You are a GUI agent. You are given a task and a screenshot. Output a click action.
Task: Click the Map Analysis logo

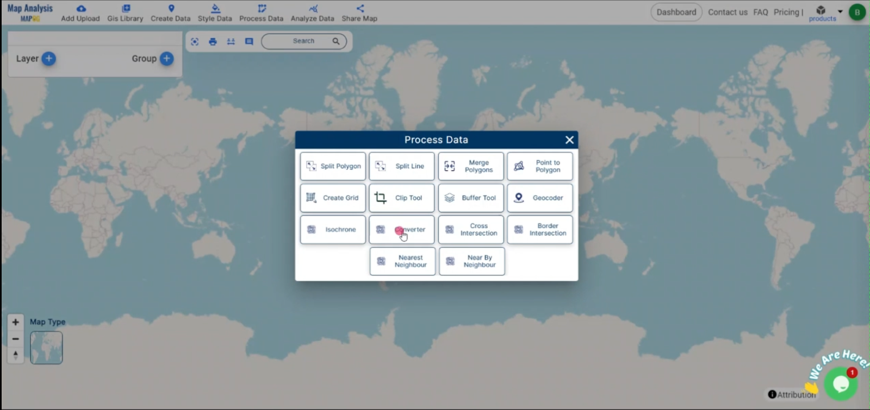coord(30,12)
